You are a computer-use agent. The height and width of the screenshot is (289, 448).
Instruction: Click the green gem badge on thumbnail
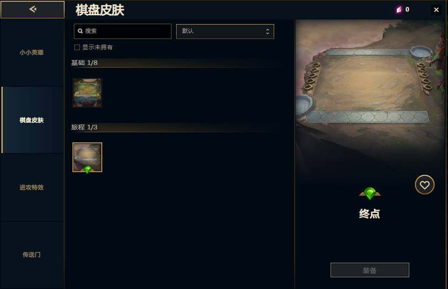click(87, 169)
